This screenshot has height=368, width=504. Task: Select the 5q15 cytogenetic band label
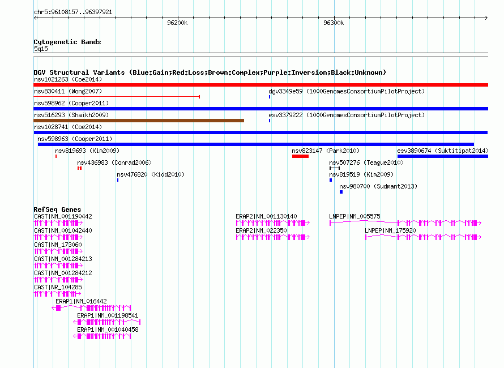(41, 49)
